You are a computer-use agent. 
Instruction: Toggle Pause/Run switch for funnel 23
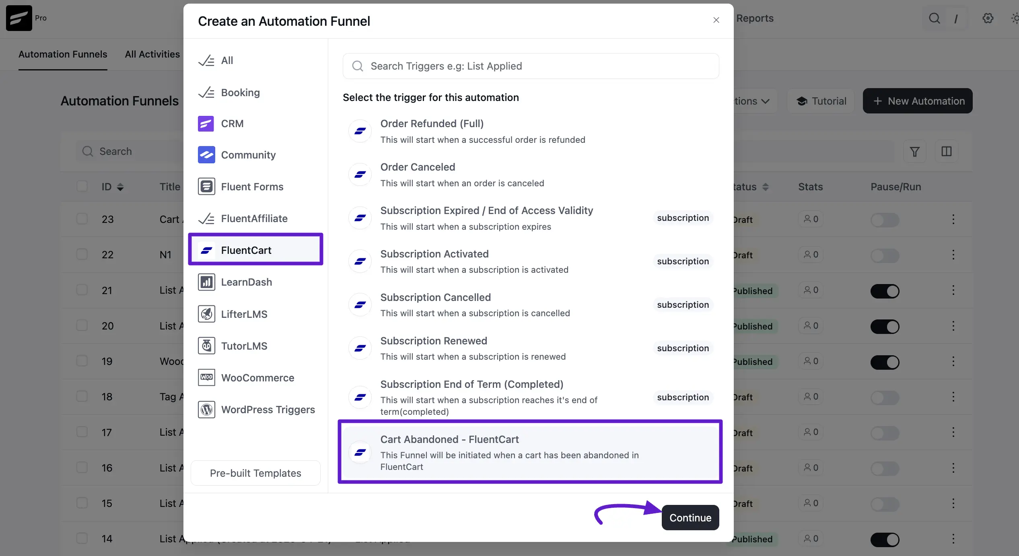pyautogui.click(x=885, y=220)
